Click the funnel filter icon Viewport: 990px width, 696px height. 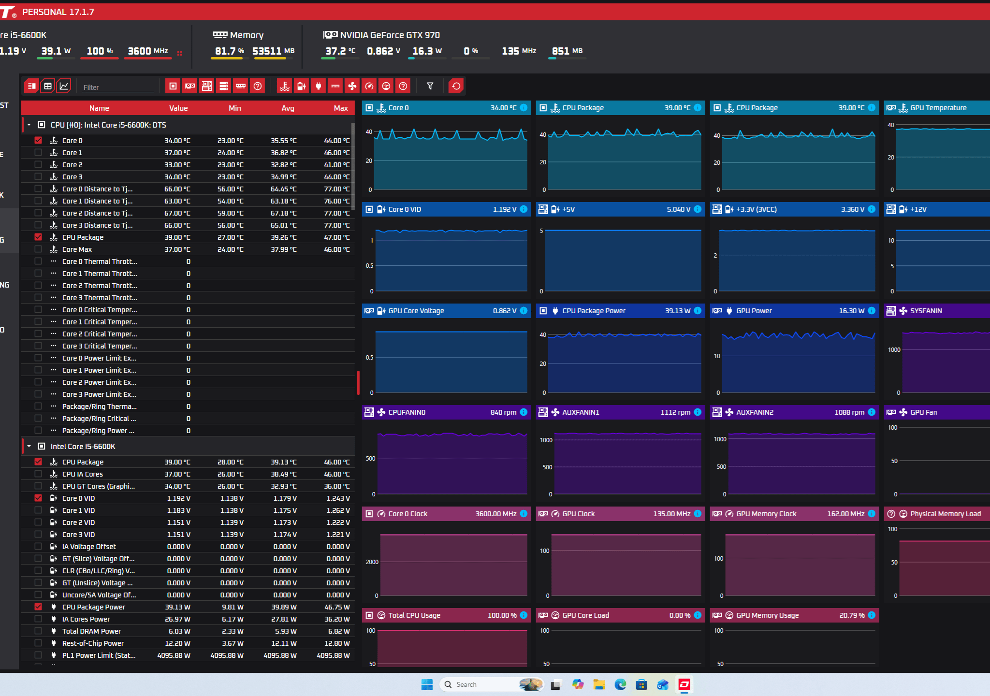tap(430, 86)
